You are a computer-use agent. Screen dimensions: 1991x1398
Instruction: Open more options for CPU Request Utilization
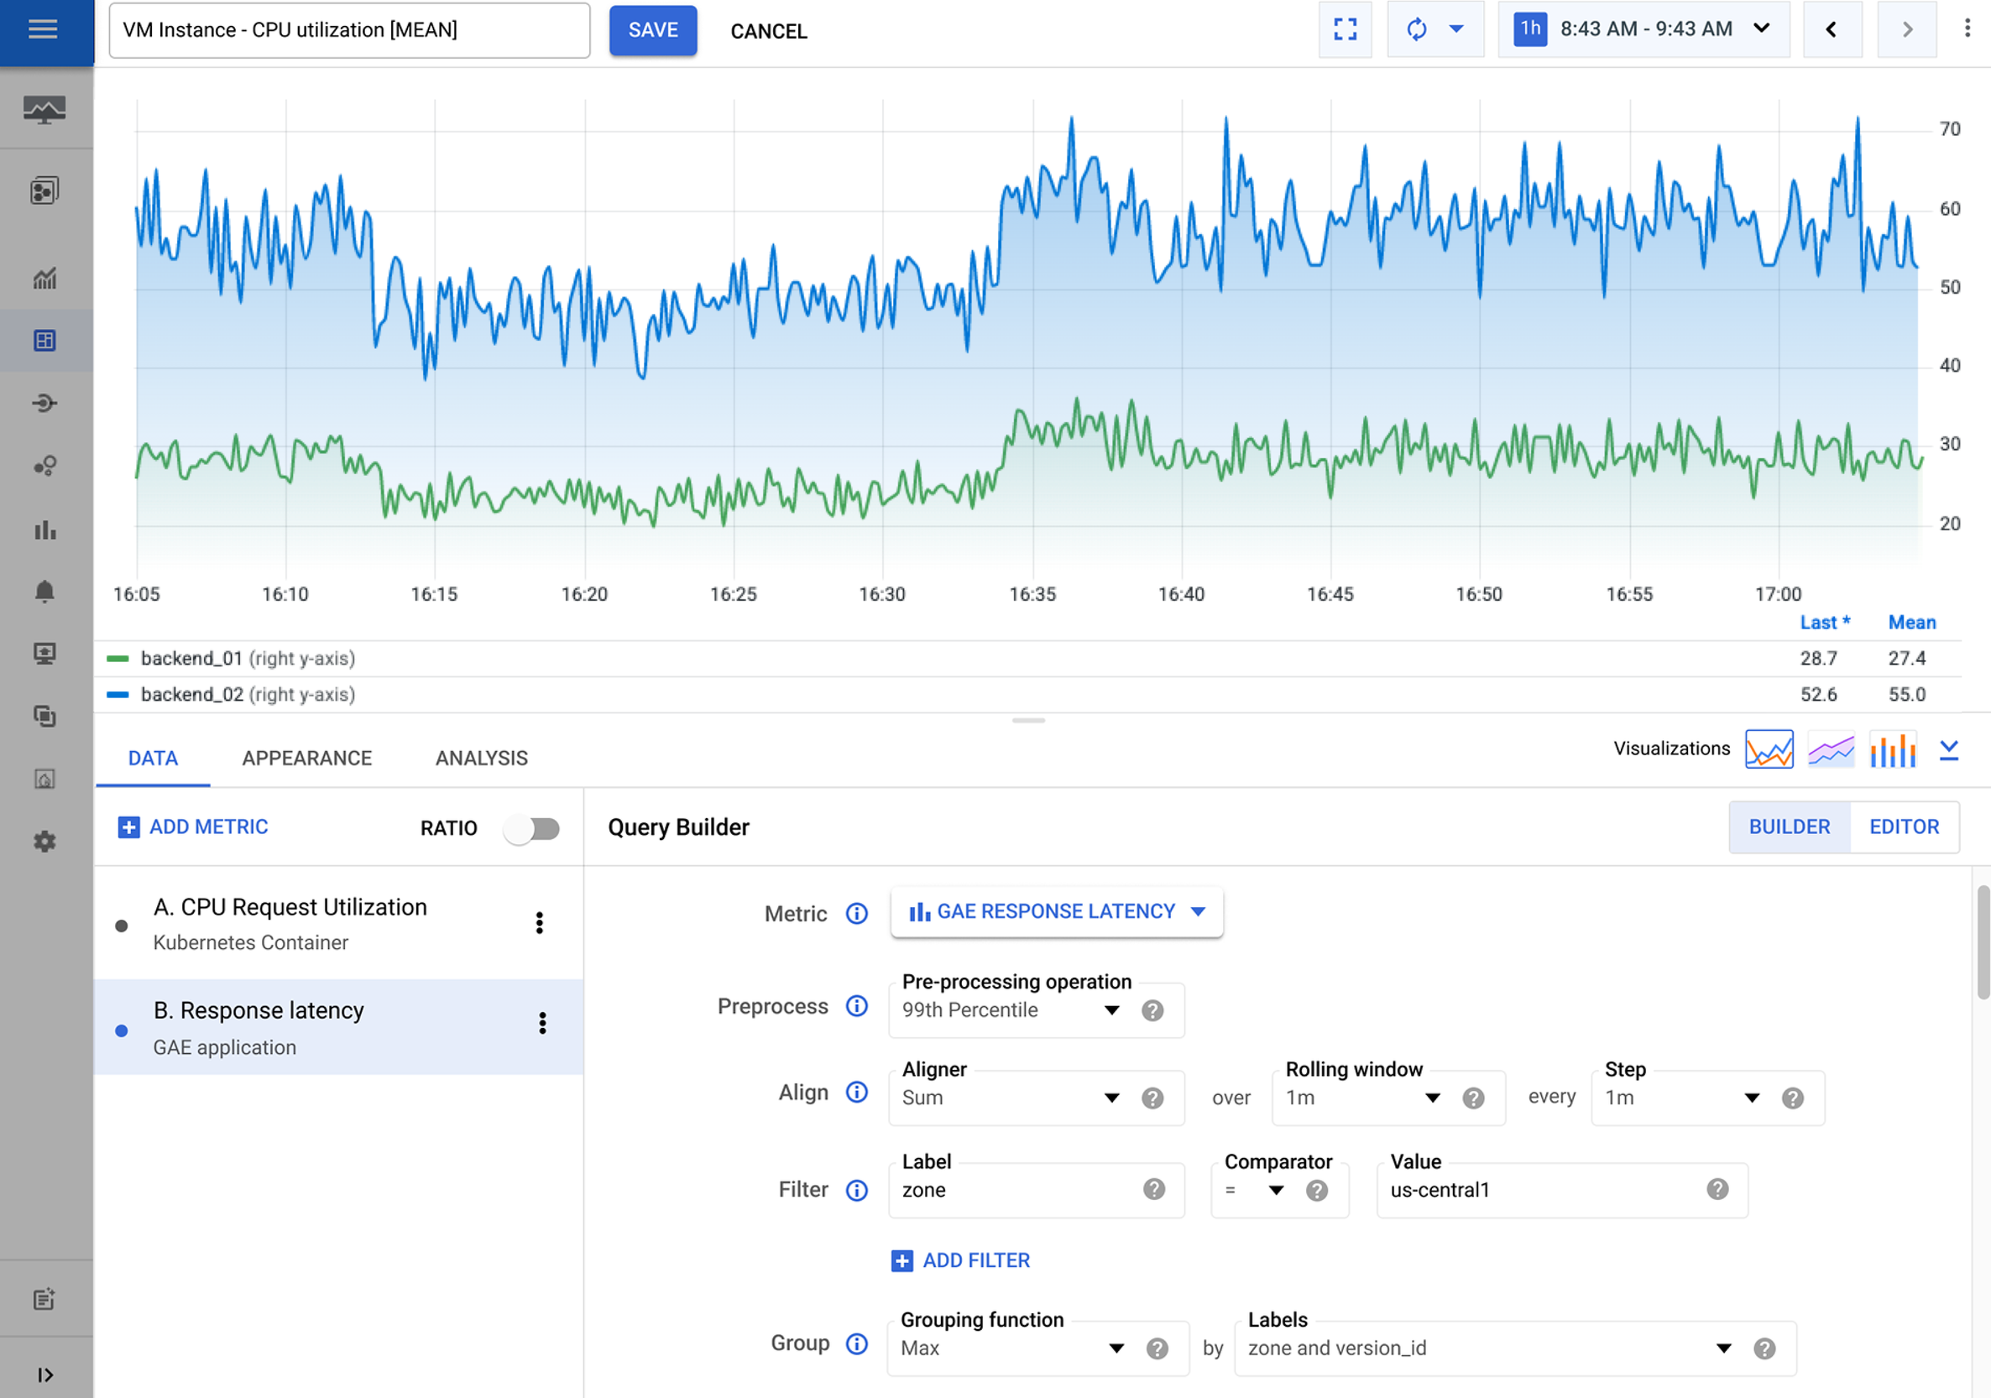point(540,923)
